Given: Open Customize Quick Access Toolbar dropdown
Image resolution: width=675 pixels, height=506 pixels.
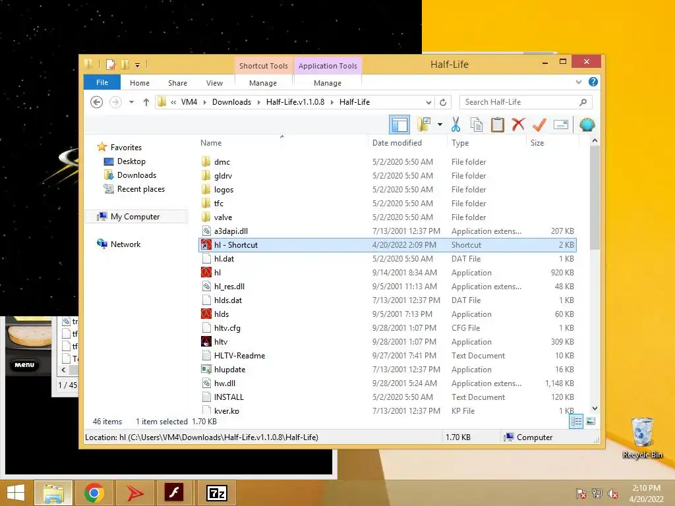Looking at the screenshot, I should pos(137,65).
